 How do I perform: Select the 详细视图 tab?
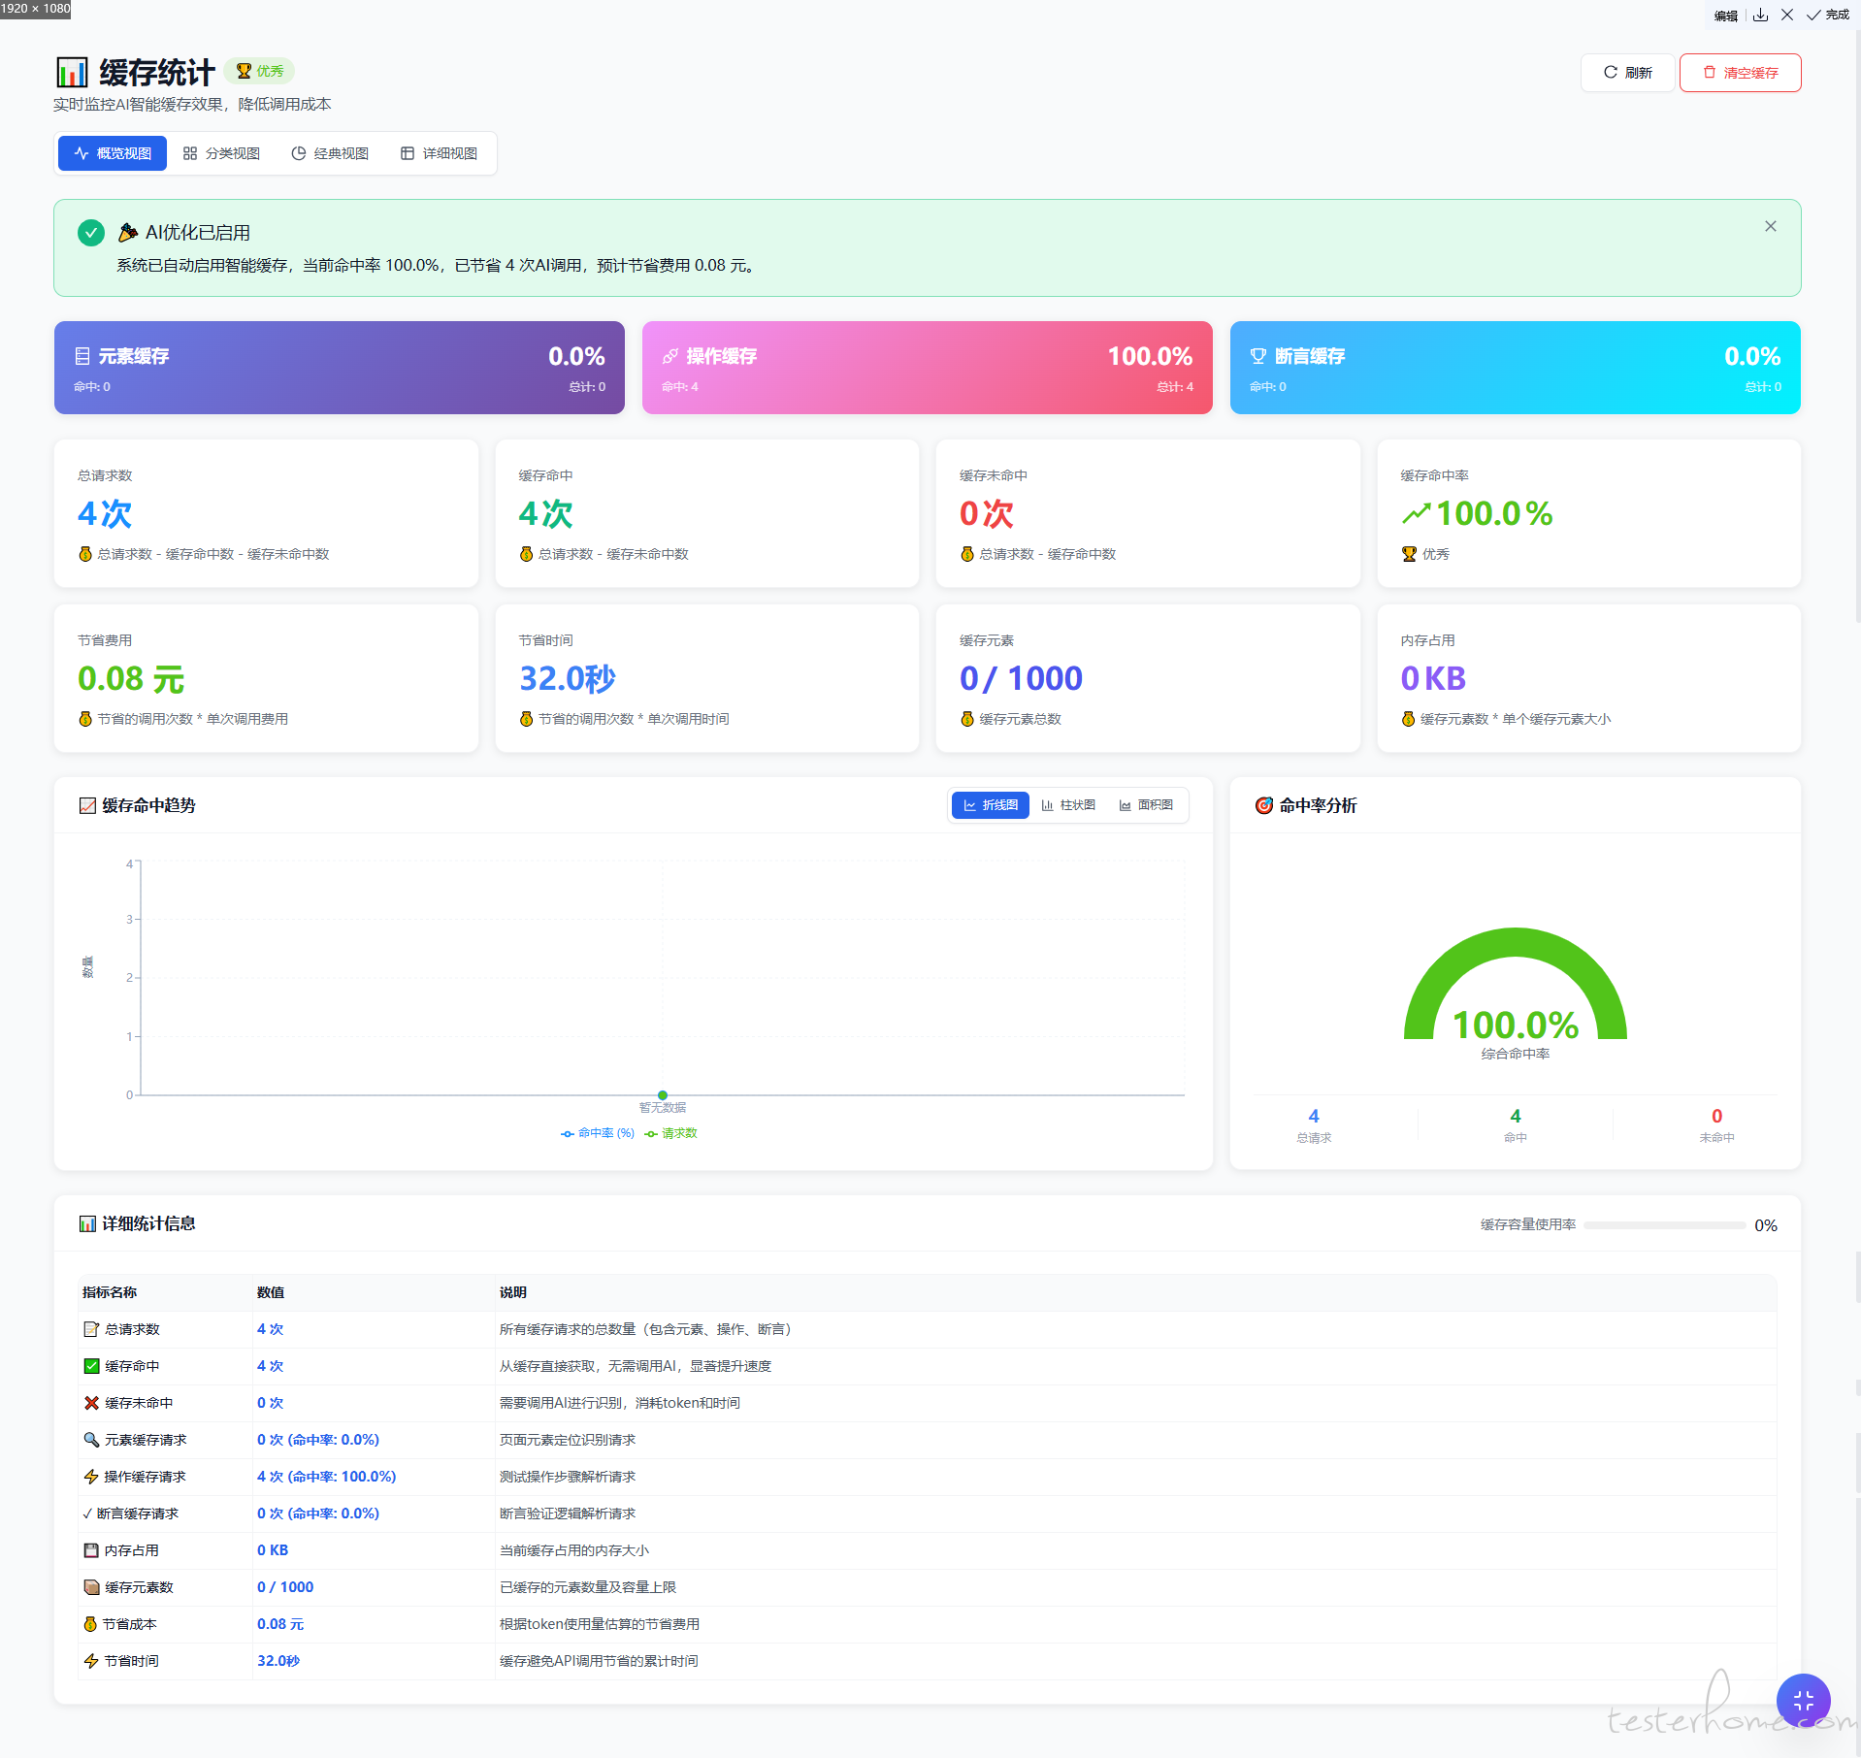pos(440,153)
